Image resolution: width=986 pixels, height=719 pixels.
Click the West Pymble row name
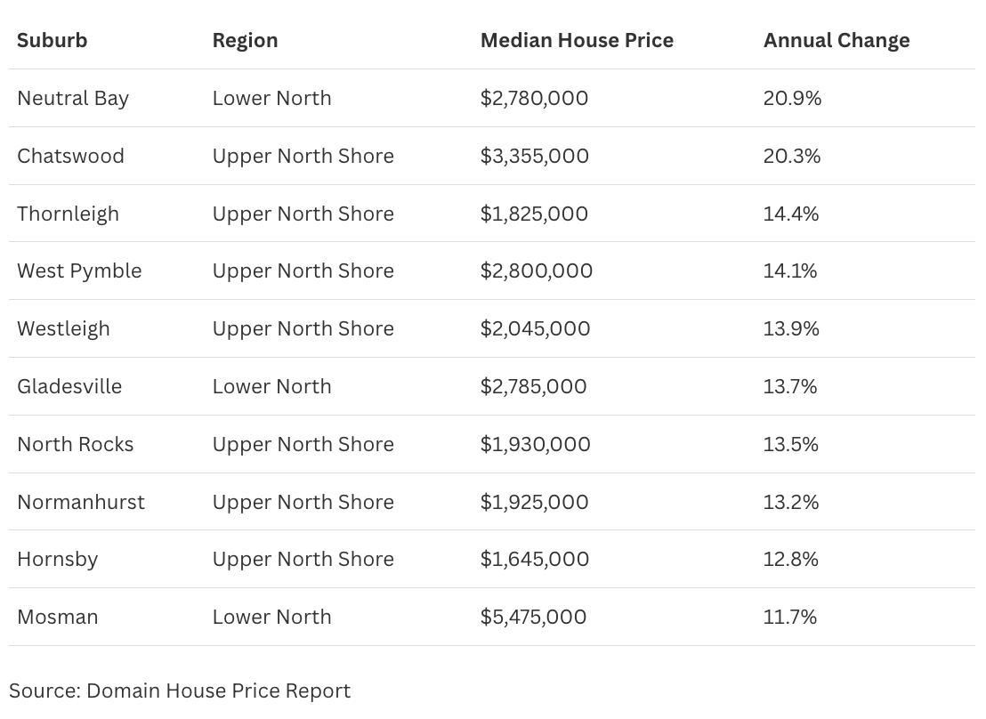79,271
